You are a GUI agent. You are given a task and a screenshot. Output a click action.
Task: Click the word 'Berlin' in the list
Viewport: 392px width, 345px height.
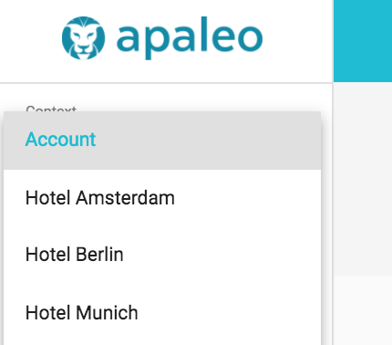tap(99, 255)
